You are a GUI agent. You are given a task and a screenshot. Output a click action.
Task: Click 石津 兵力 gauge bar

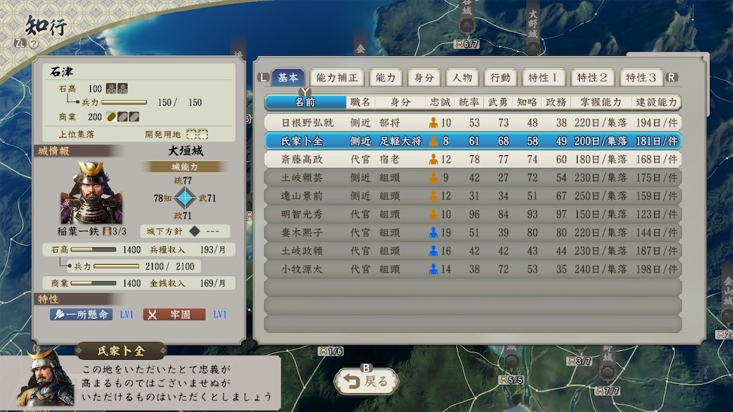click(124, 102)
